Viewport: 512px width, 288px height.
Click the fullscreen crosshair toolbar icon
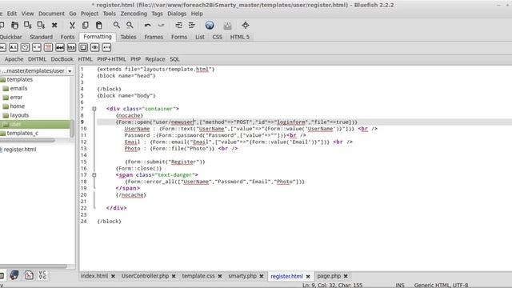(x=246, y=25)
